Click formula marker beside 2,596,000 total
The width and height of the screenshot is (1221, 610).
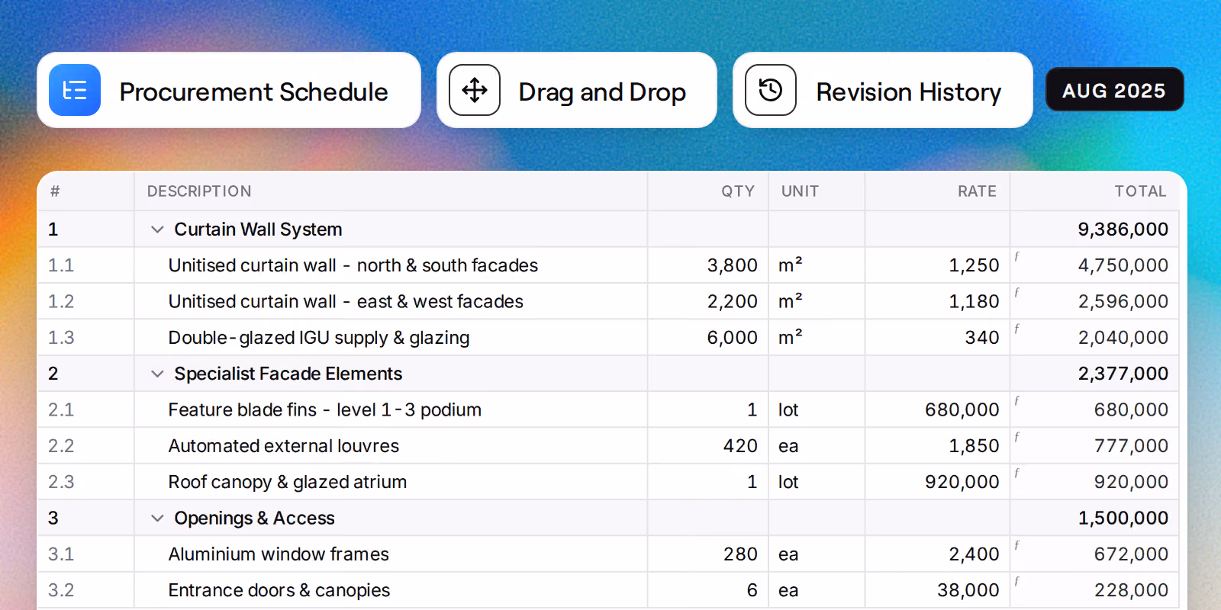(1017, 293)
